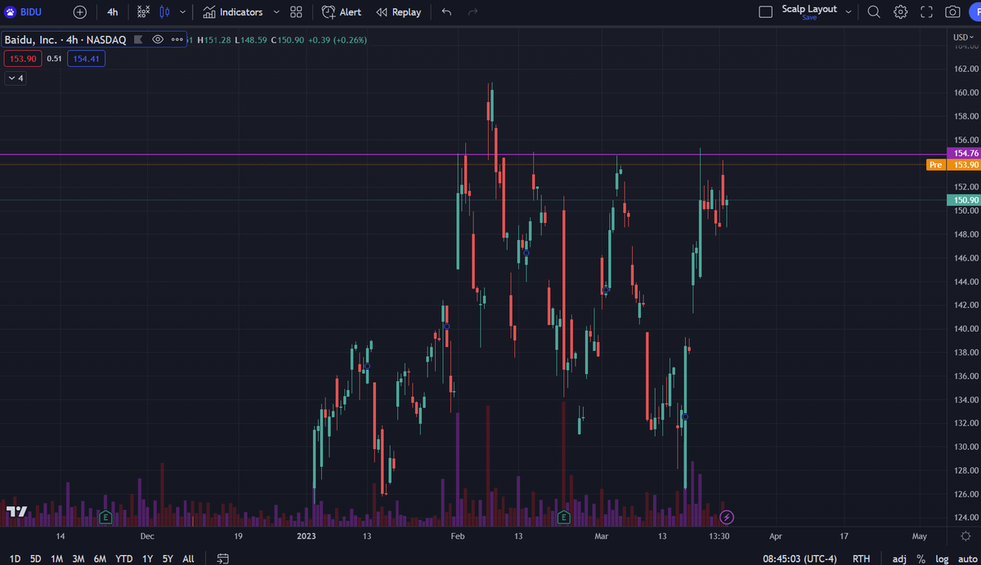
Task: Click the flag symbol icon in legend
Action: click(137, 39)
